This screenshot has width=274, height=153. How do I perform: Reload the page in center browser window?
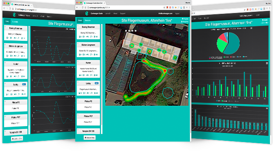pyautogui.click(x=83, y=7)
